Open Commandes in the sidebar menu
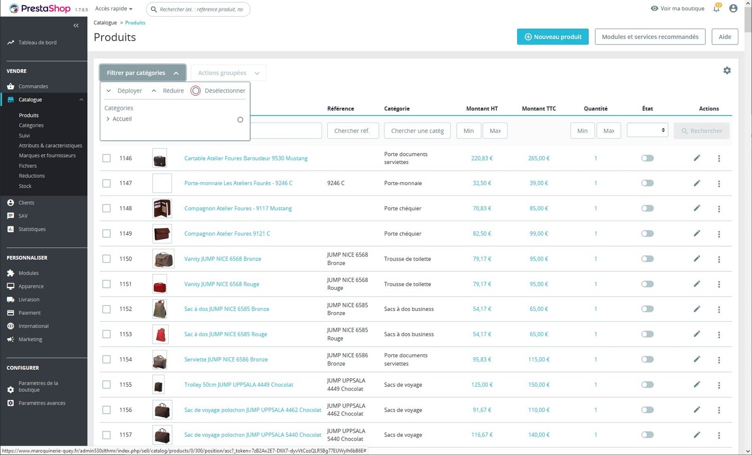This screenshot has height=455, width=752. point(33,86)
